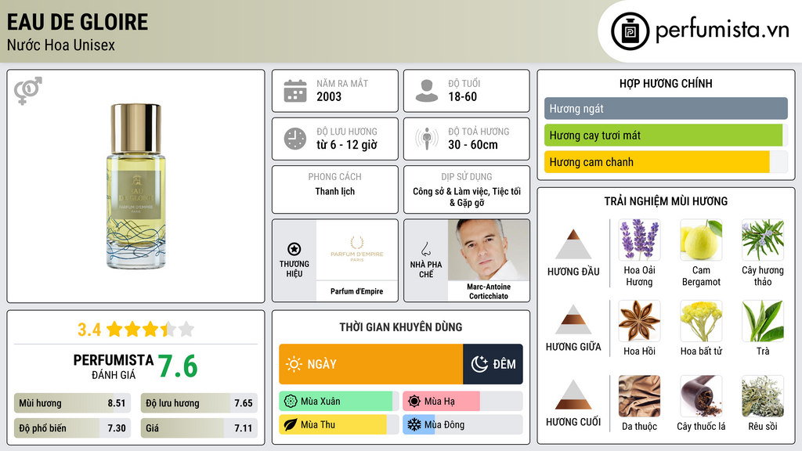Click the moon icon in Đêm bar
This screenshot has width=802, height=451.
coord(479,364)
